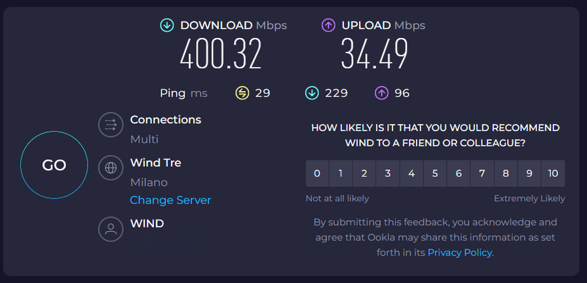Click the purple upload latency icon
Screen dimensions: 587x283
pos(381,93)
